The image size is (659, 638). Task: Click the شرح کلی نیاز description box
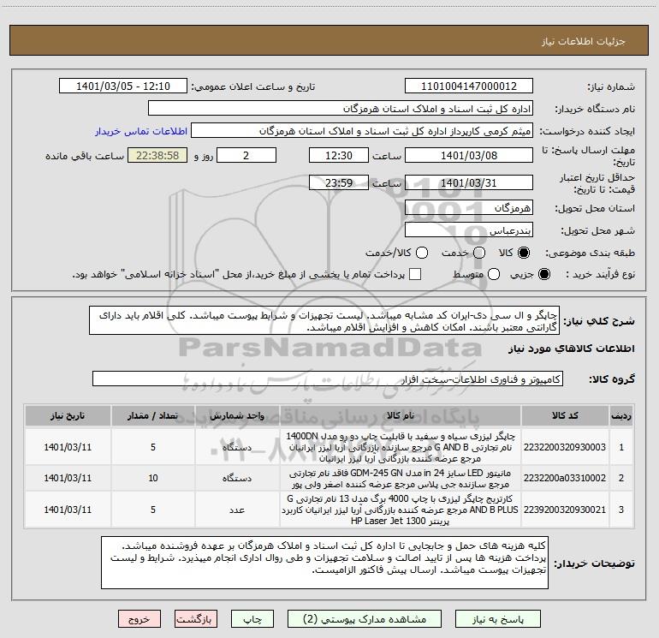click(324, 320)
